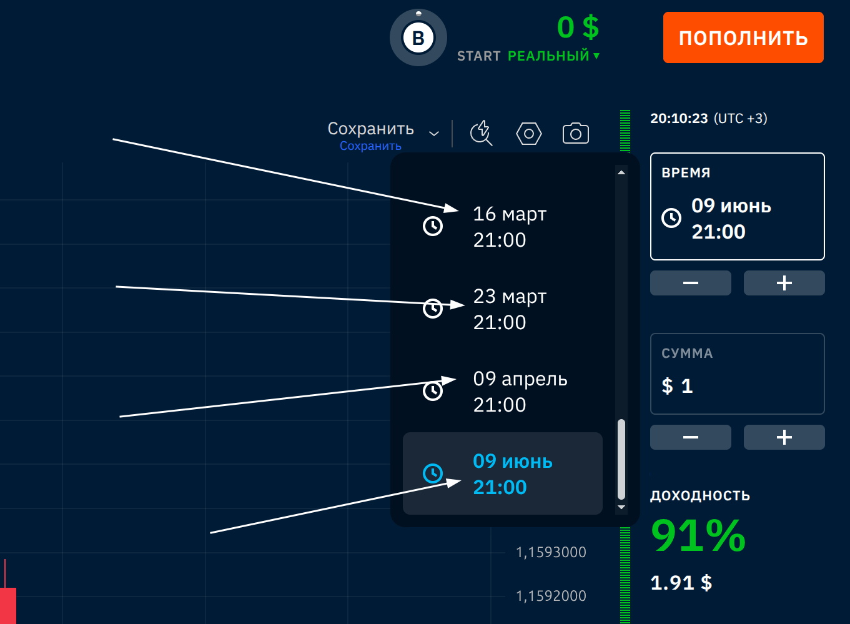The image size is (850, 624).
Task: Increase trade amount with plus button
Action: [x=784, y=437]
